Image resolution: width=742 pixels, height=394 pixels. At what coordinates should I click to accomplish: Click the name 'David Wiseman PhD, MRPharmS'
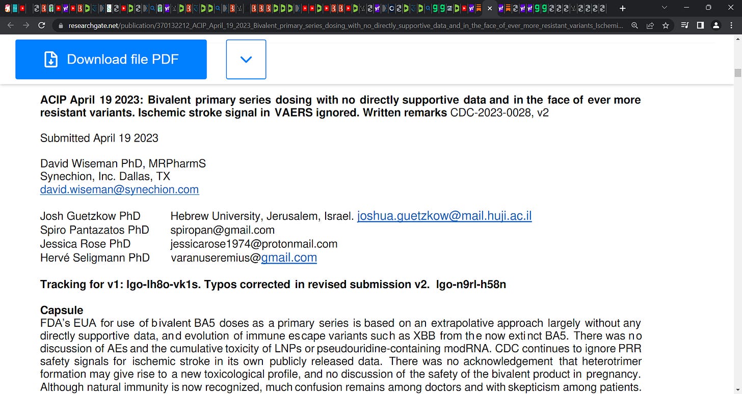(123, 163)
